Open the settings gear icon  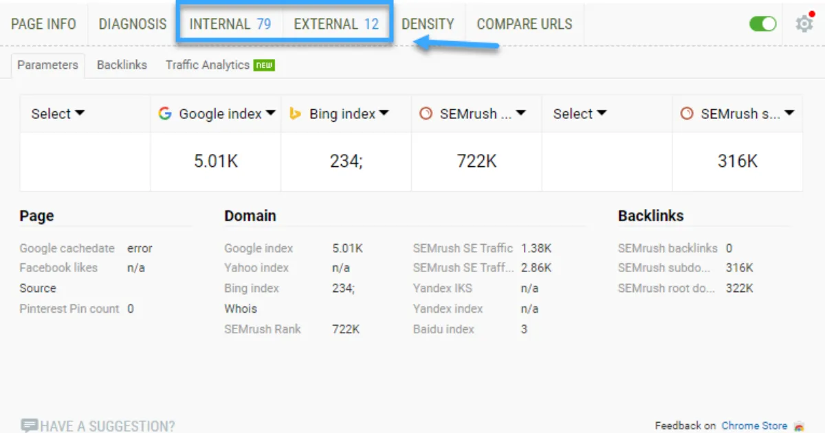click(804, 23)
